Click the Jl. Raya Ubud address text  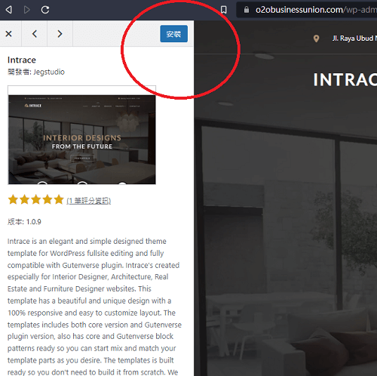354,39
